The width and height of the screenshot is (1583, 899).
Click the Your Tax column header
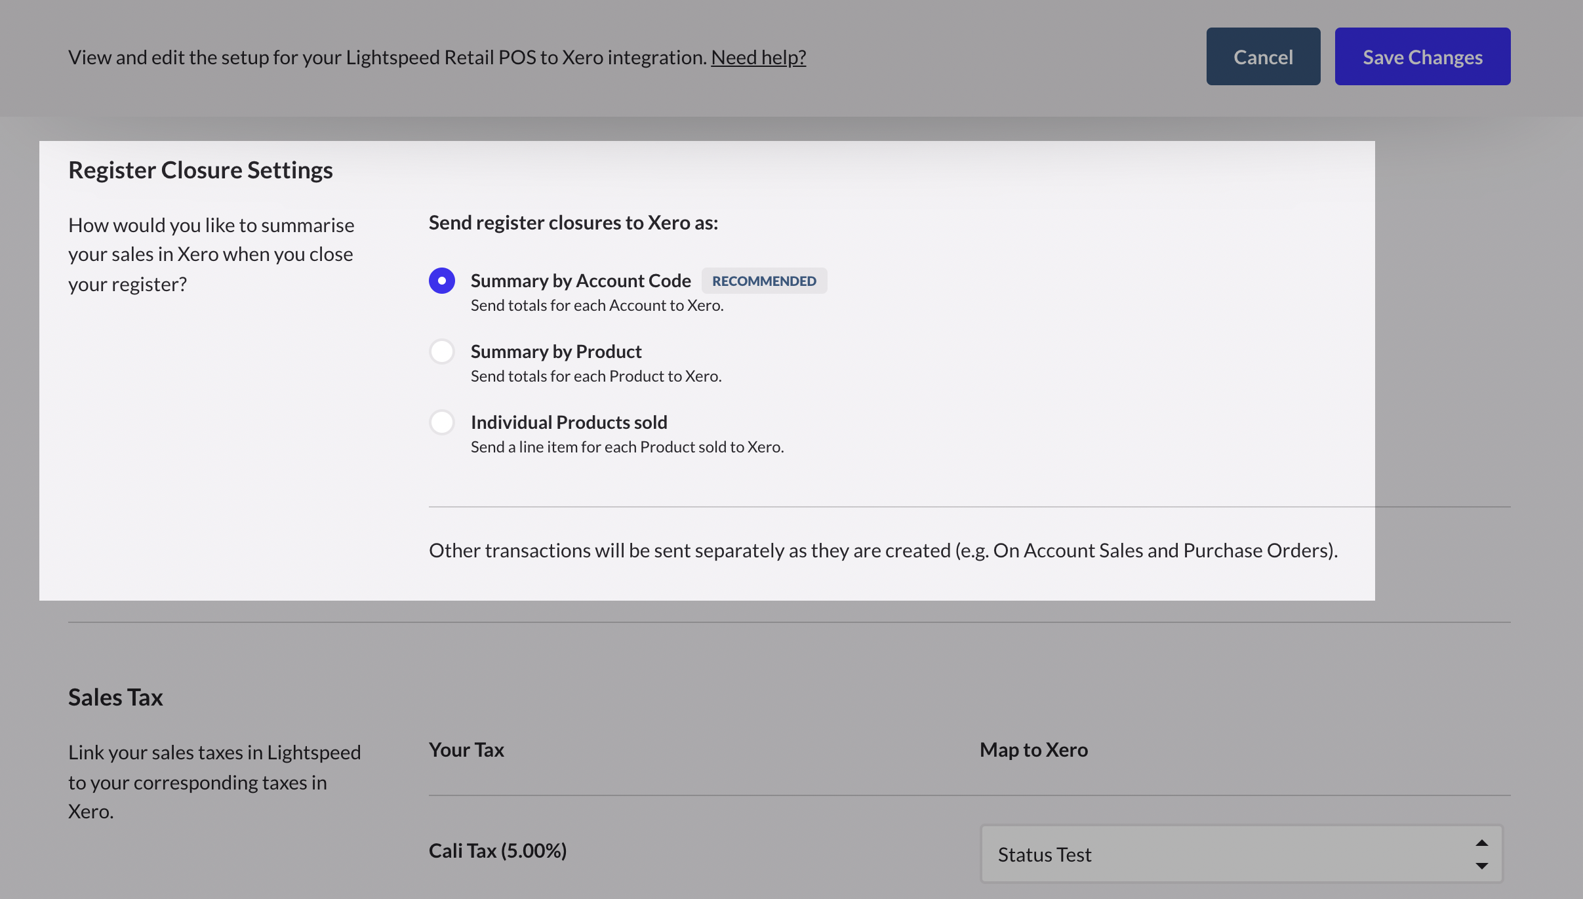click(466, 749)
